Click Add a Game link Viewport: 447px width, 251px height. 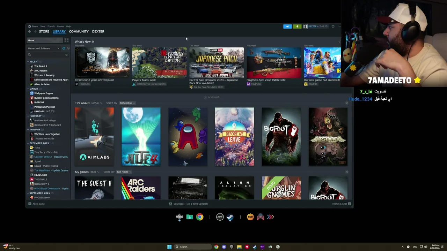(x=39, y=204)
